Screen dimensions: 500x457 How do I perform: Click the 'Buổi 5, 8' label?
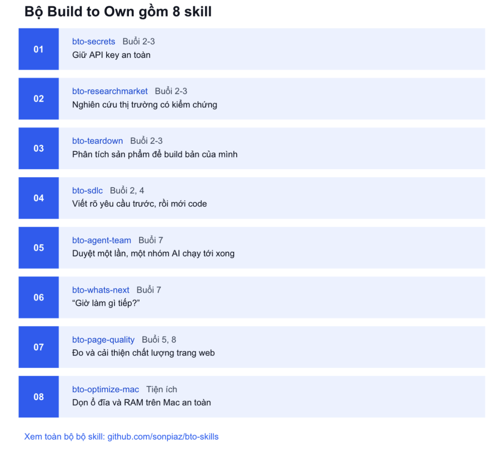[x=159, y=340]
